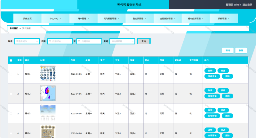Expand the 天气预报管理 menu
This screenshot has height=138, width=256.
pos(111,19)
